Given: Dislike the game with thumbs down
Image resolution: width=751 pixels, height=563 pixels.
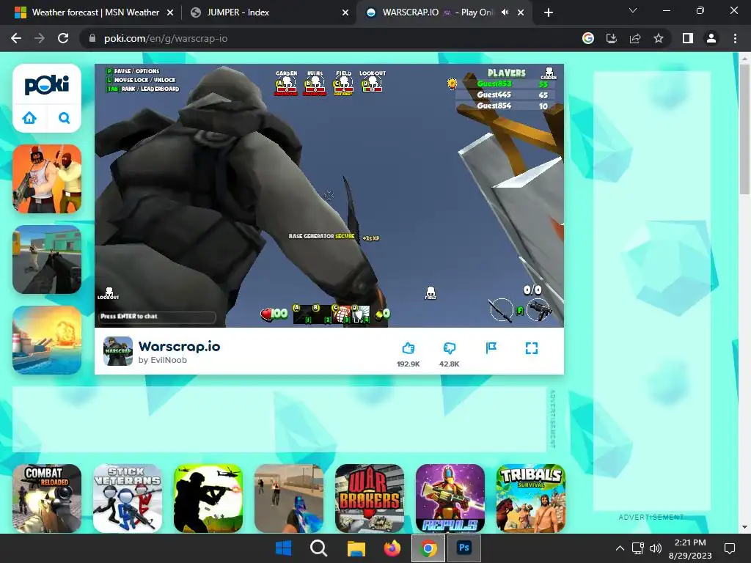Looking at the screenshot, I should click(450, 348).
